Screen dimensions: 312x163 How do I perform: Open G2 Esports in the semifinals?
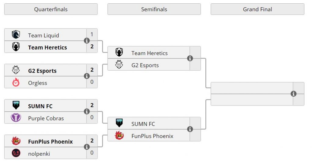click(149, 64)
